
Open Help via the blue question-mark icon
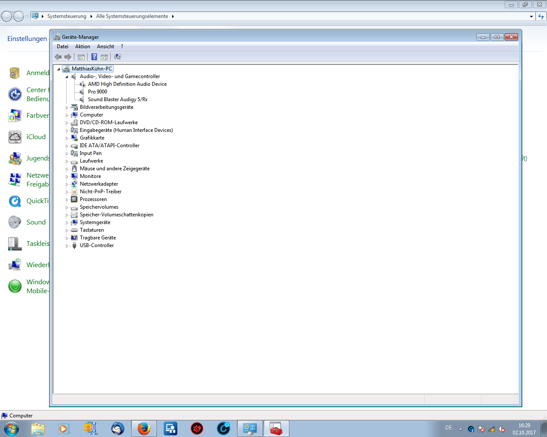click(x=94, y=57)
